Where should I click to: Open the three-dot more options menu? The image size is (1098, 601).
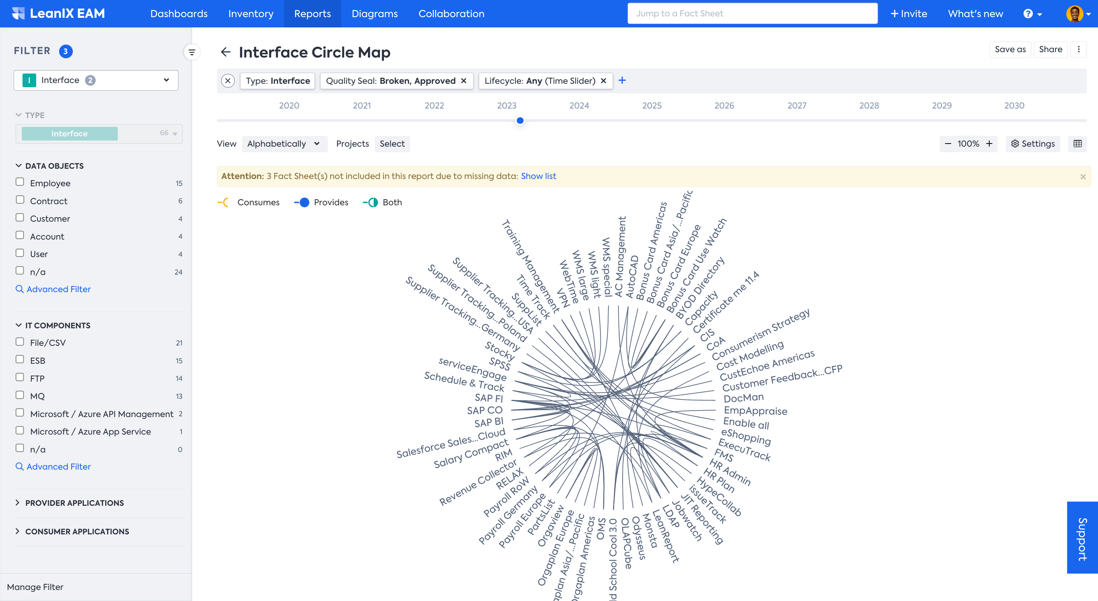(1079, 50)
